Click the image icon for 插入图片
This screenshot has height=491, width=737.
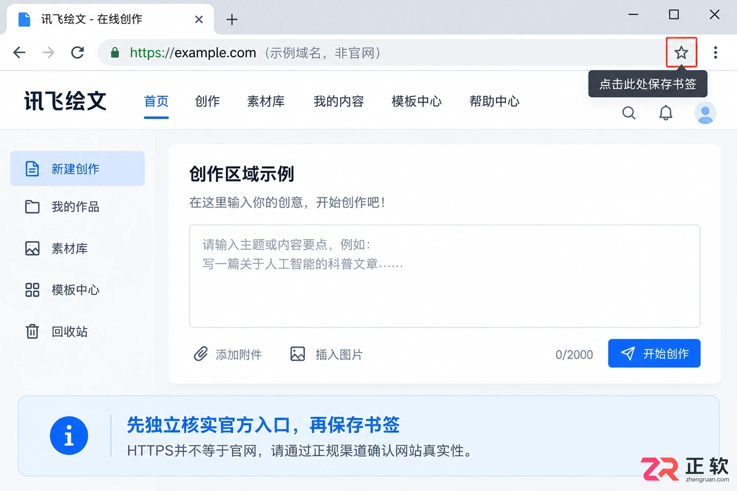[297, 354]
